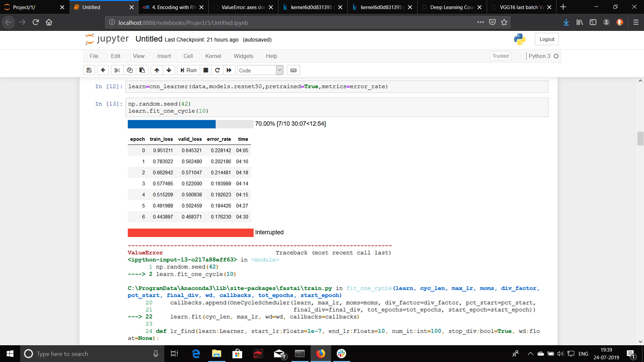Open the command palette keyboard icon
Image resolution: width=644 pixels, height=362 pixels.
coord(293,70)
